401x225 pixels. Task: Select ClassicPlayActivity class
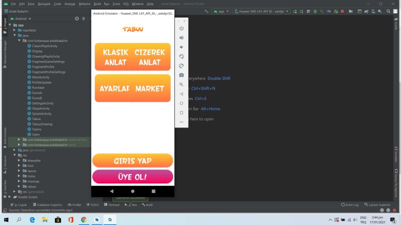coord(45,46)
